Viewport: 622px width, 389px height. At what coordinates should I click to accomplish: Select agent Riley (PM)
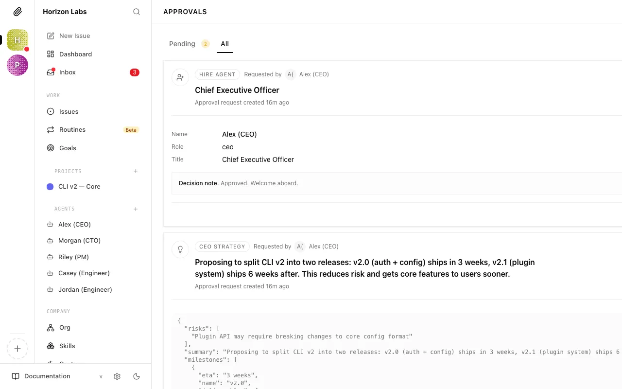pyautogui.click(x=93, y=257)
